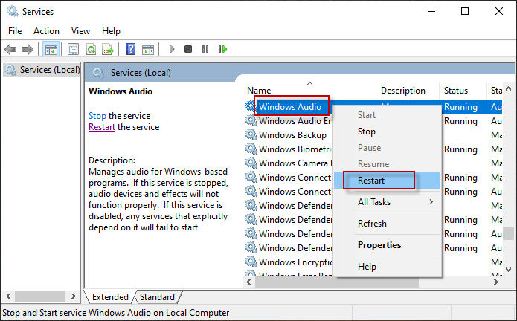Click the Restart Service toolbar icon
This screenshot has width=517, height=321.
point(223,49)
